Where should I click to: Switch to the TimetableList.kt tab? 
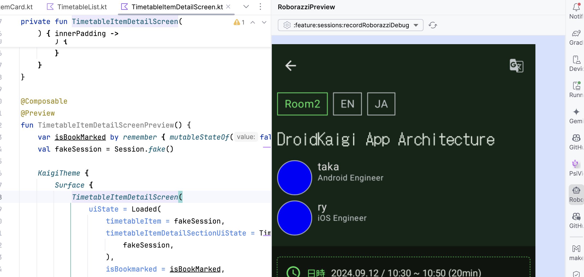click(77, 7)
